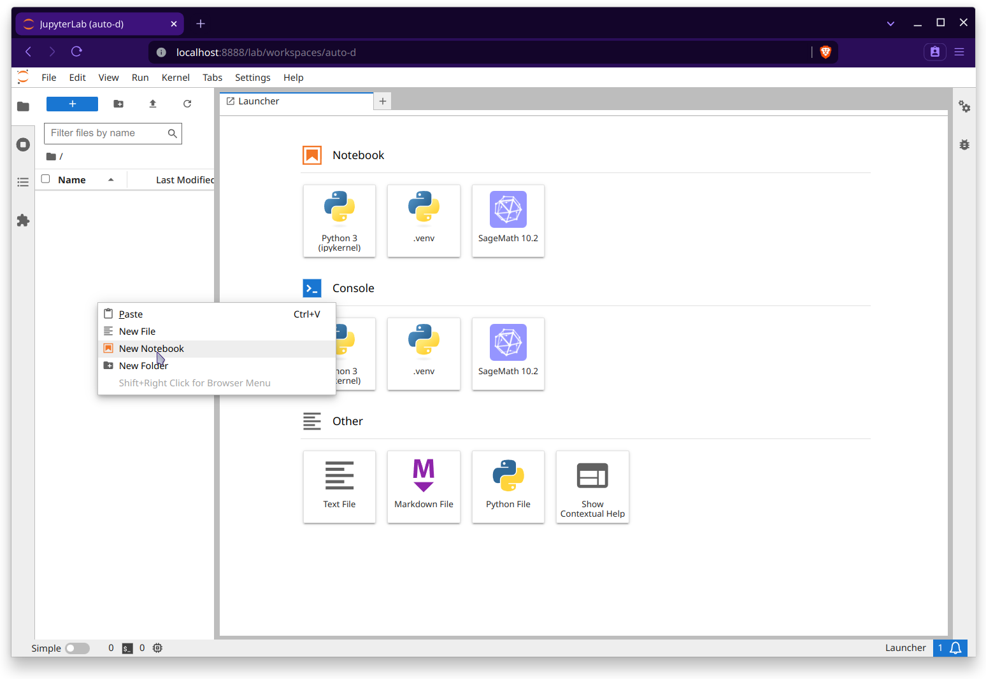Toggle the Simple interface mode switch
The height and width of the screenshot is (679, 986).
pos(77,648)
